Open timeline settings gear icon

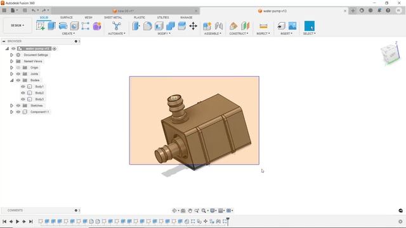pyautogui.click(x=400, y=222)
